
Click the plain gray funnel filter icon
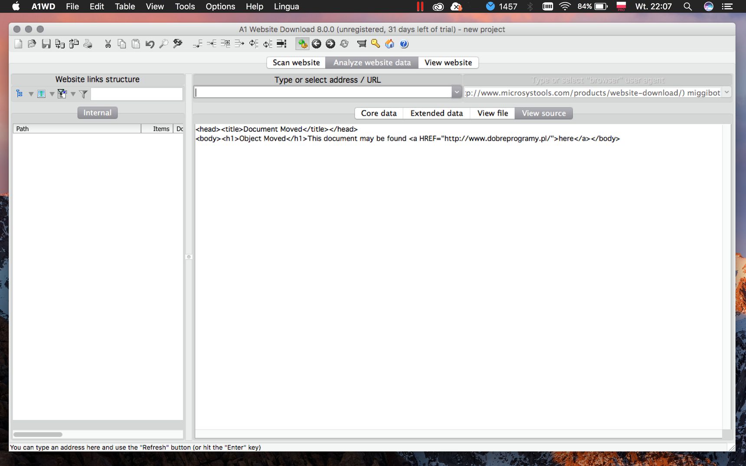click(83, 94)
